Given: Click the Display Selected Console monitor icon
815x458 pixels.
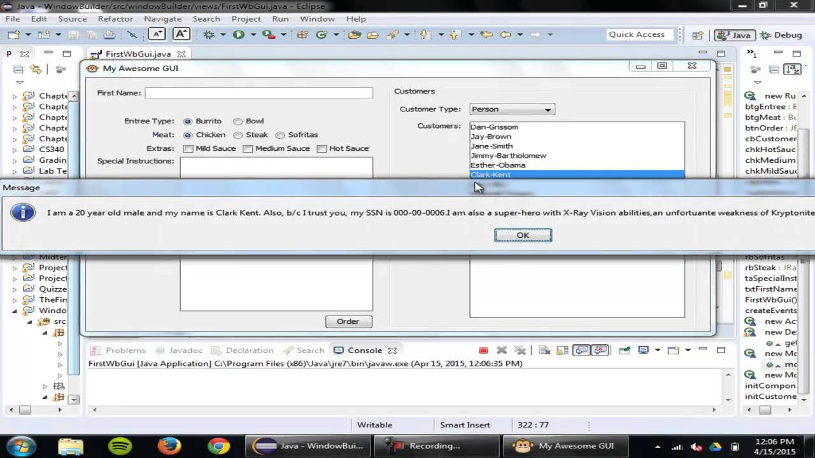Looking at the screenshot, I should 644,350.
